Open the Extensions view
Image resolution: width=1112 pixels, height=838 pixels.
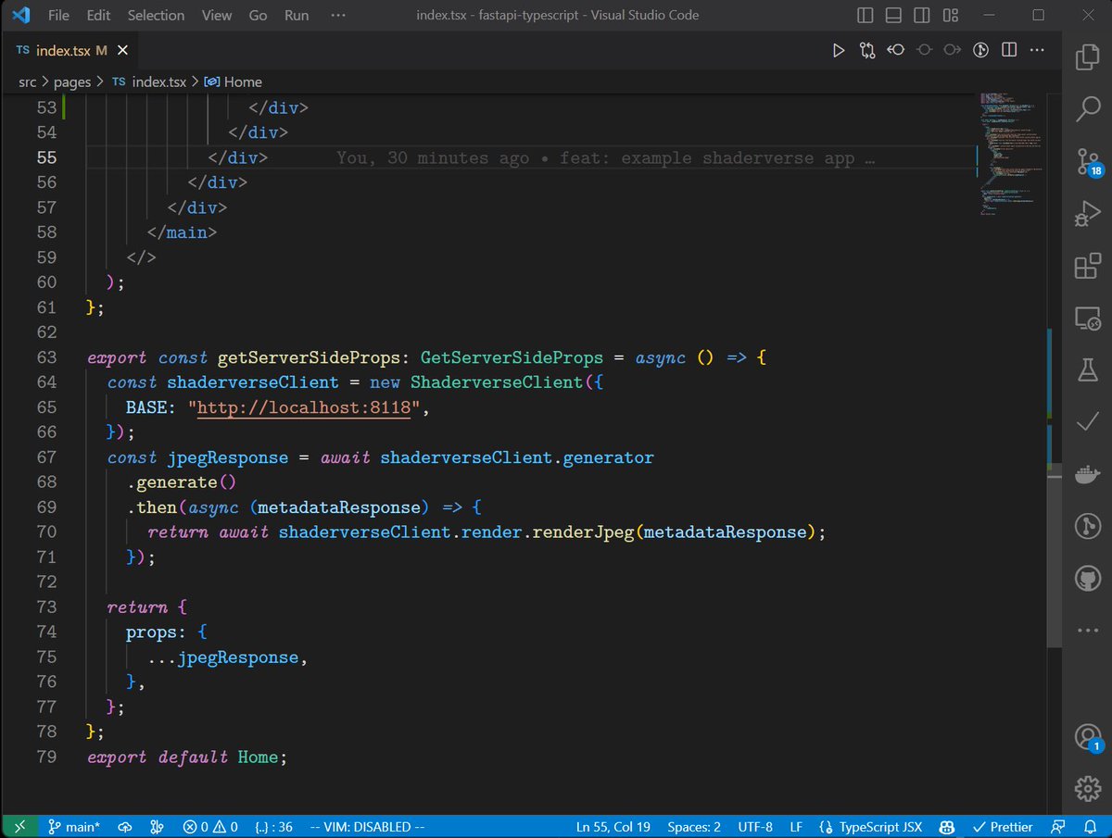pos(1087,268)
